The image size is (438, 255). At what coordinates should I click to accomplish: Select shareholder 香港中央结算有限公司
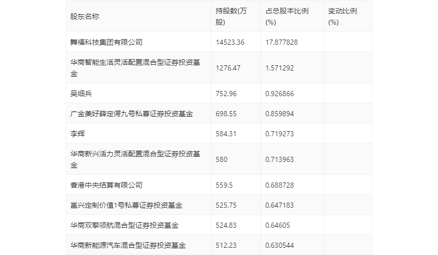(x=107, y=185)
